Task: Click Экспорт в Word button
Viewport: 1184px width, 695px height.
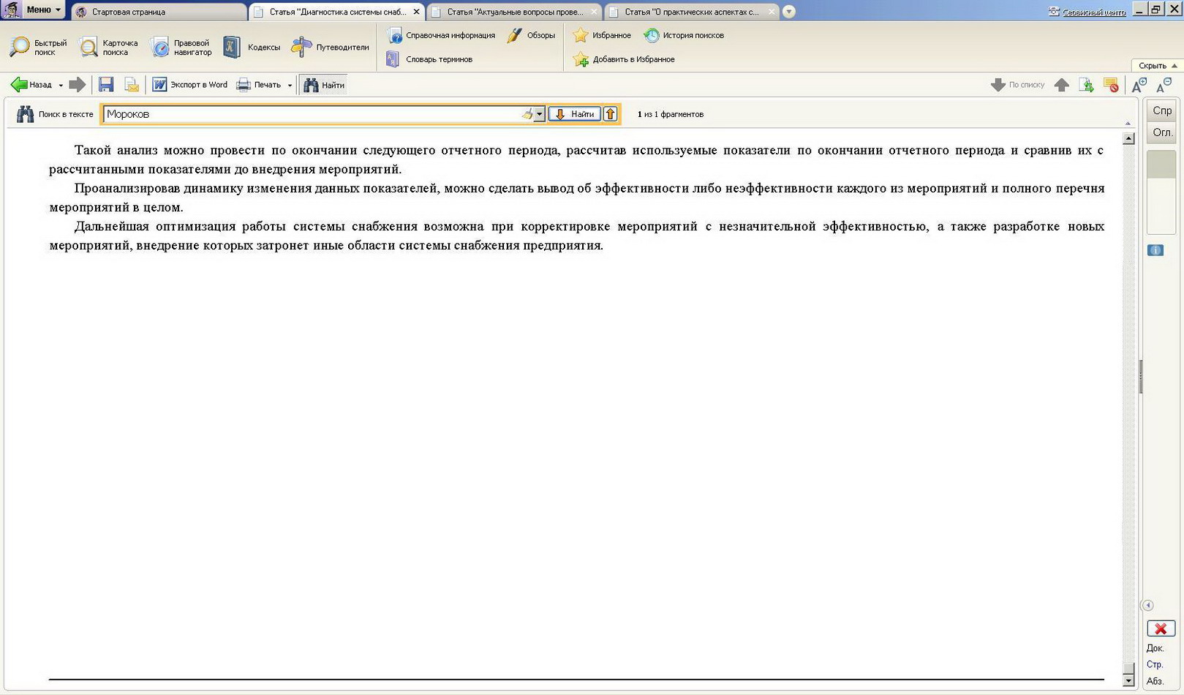Action: (190, 85)
